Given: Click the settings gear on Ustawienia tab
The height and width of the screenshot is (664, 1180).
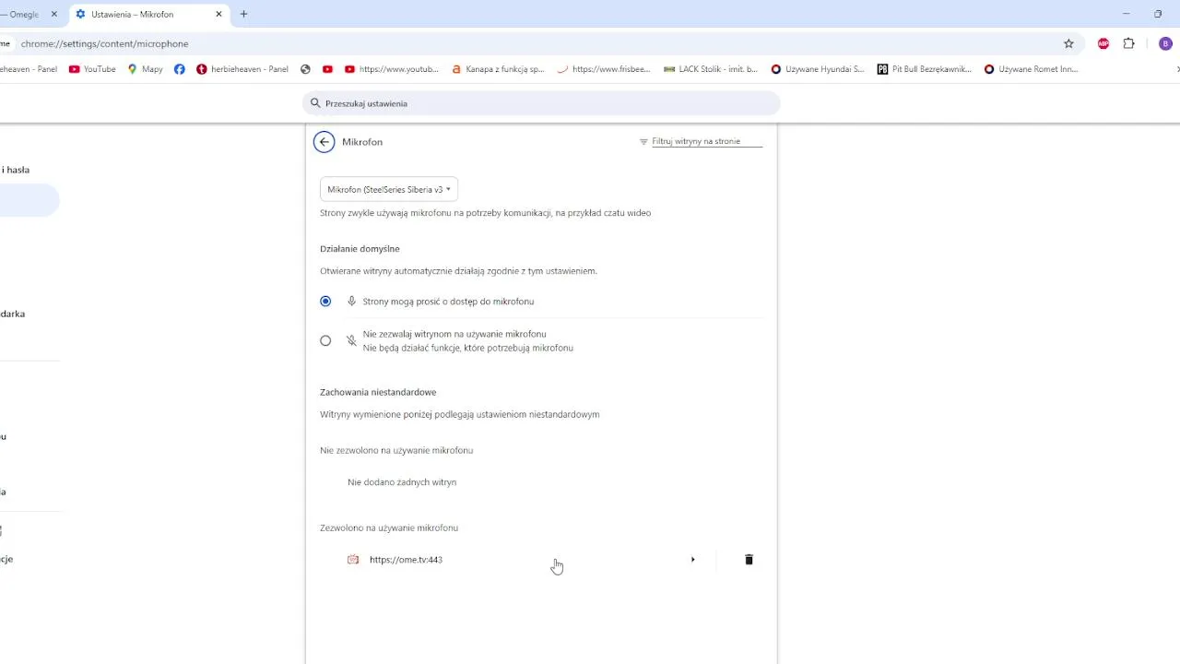Looking at the screenshot, I should pos(80,15).
